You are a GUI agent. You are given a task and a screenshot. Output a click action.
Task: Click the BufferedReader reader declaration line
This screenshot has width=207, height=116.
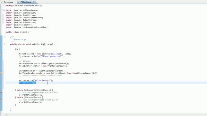[x=59, y=73]
